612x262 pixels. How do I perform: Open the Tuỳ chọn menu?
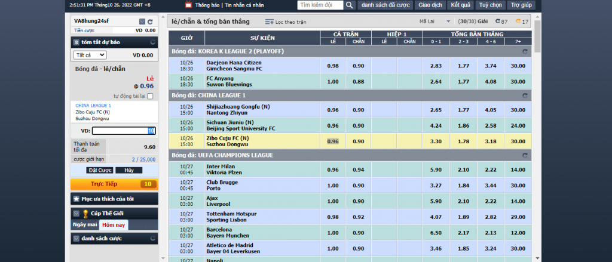click(x=490, y=5)
